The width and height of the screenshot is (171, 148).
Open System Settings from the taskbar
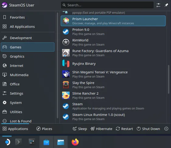click(32, 142)
